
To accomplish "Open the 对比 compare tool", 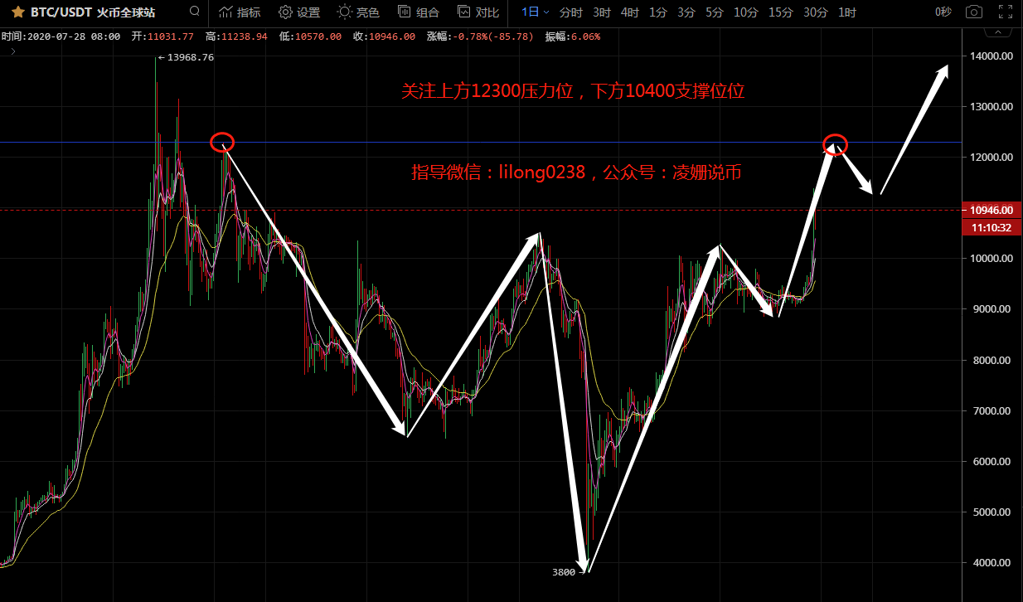I will pyautogui.click(x=478, y=12).
